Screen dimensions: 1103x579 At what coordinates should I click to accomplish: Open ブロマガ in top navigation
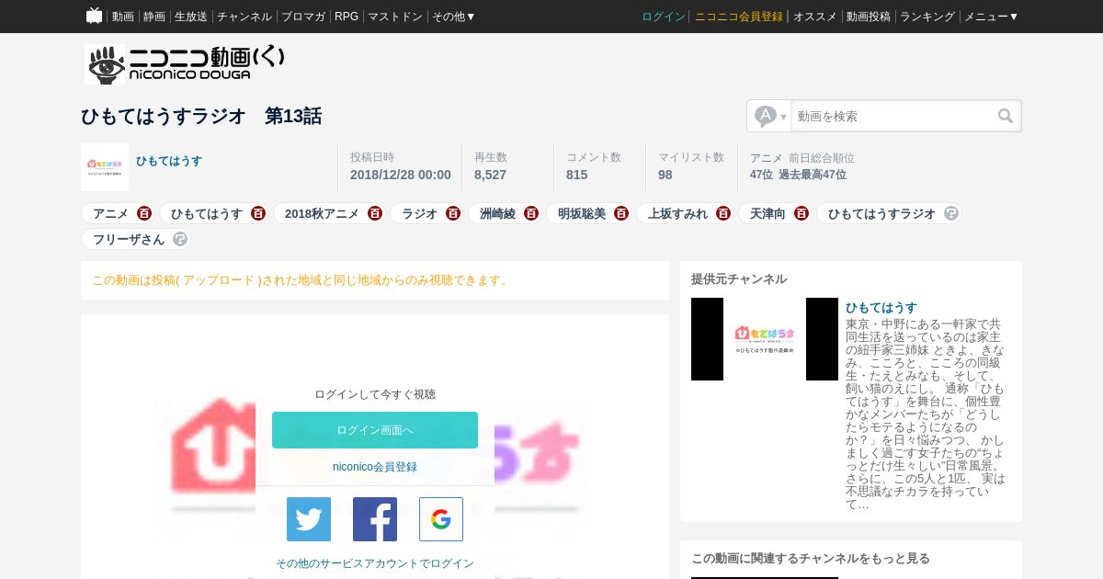tap(303, 17)
